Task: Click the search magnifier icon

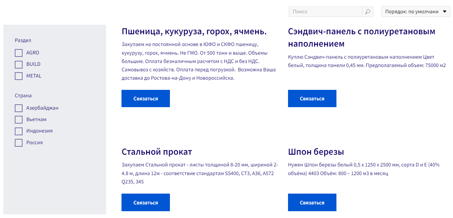Action: pos(368,12)
